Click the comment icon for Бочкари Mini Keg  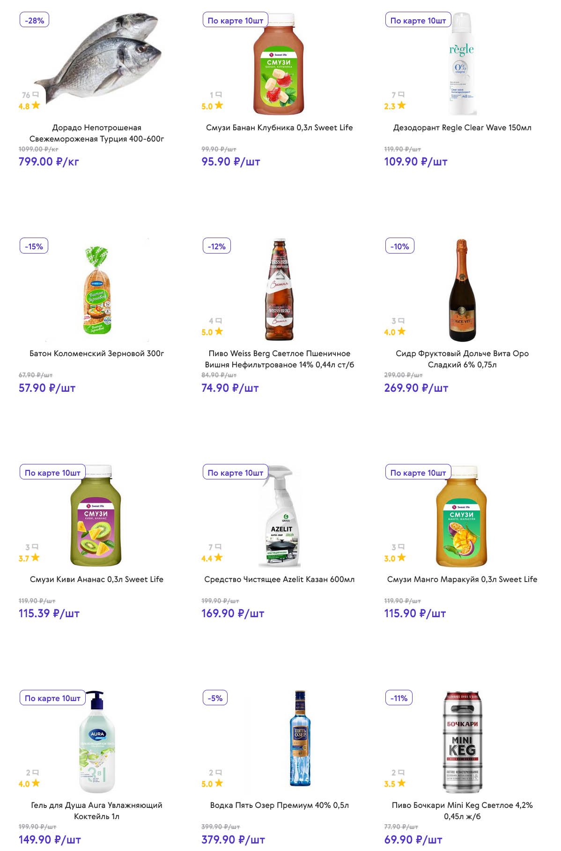click(x=401, y=773)
